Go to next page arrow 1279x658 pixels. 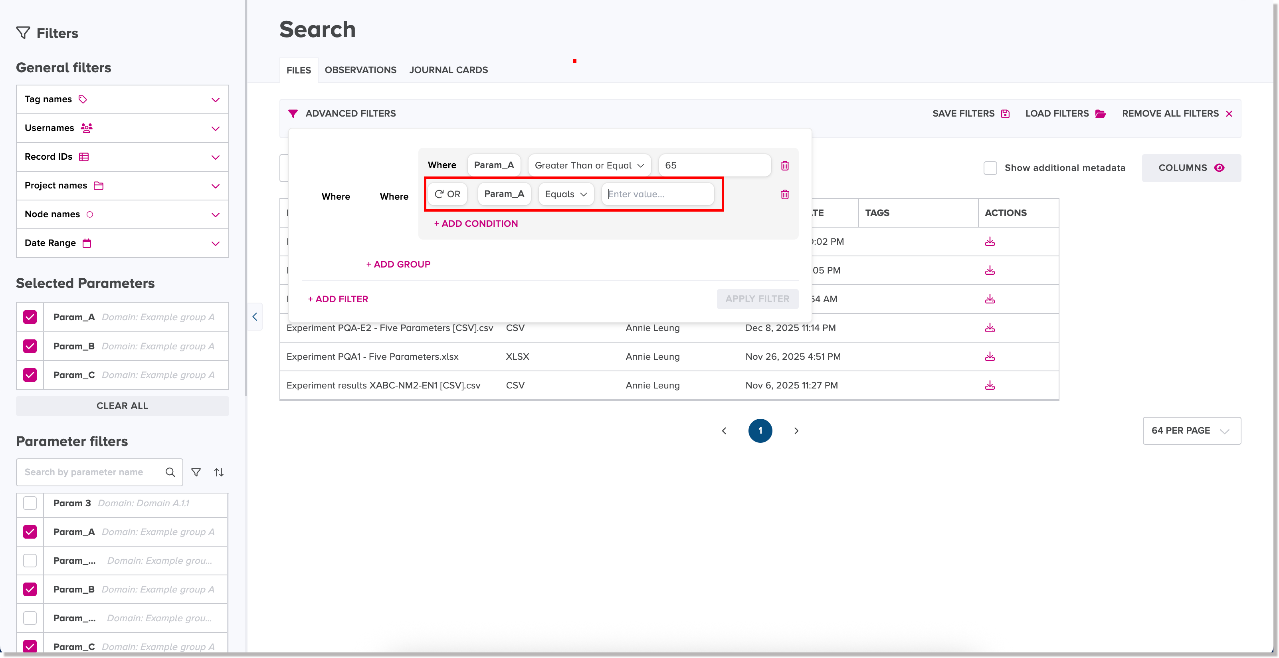[796, 430]
